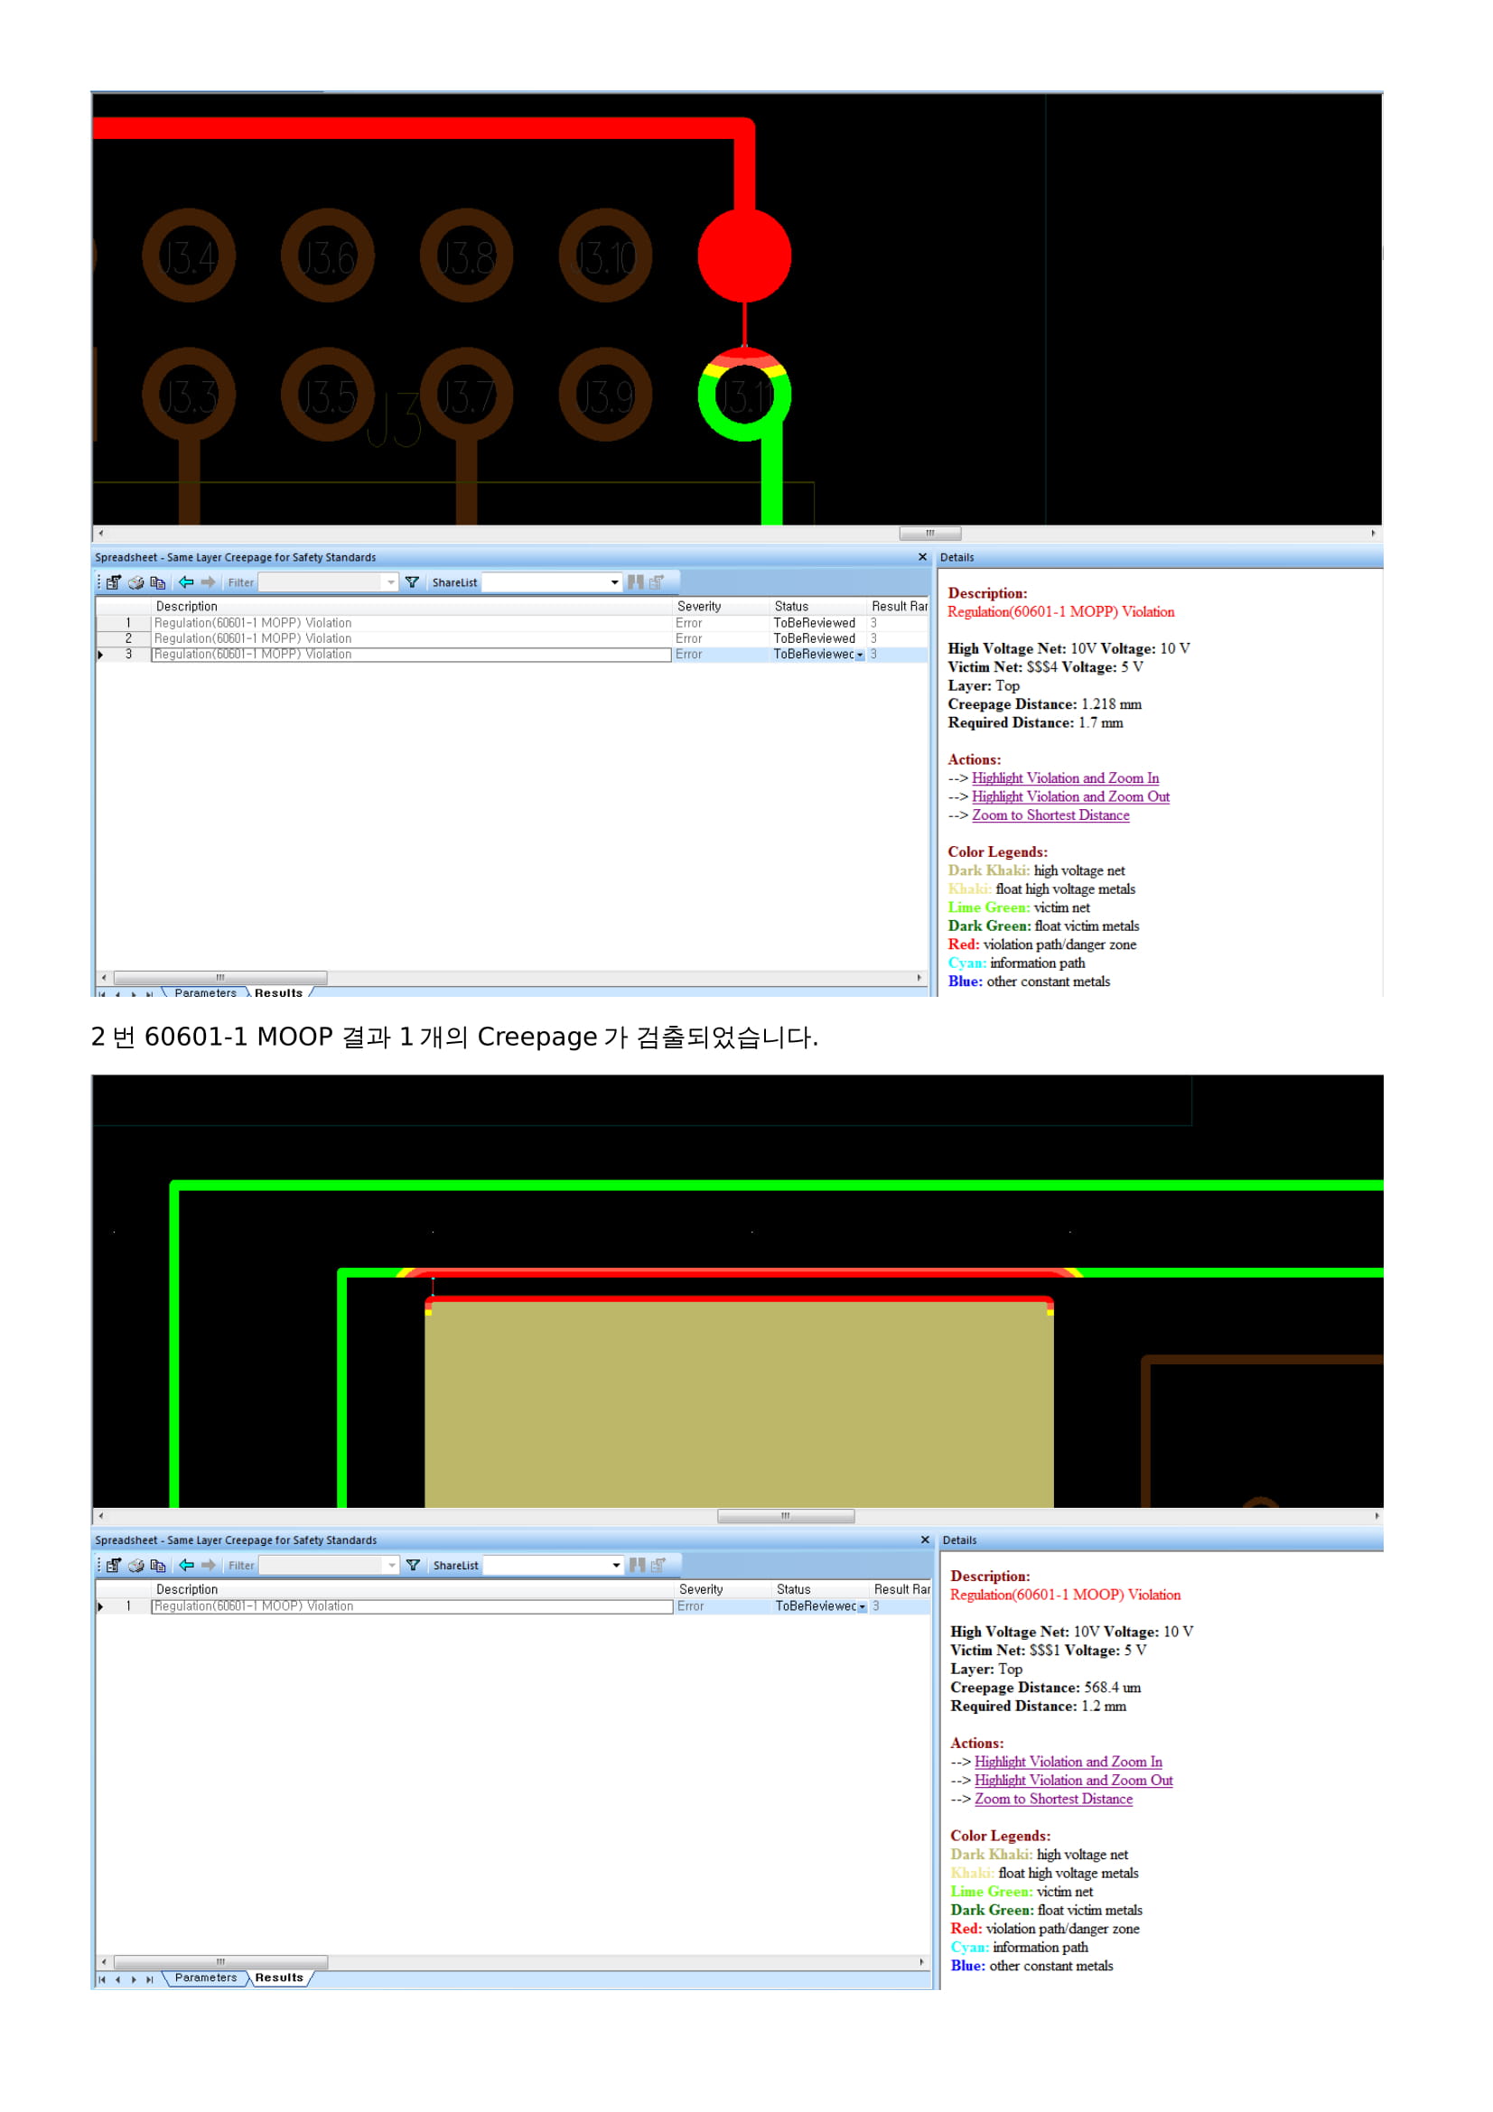Select the Results tab under the MOOP spreadsheet

tap(279, 1977)
